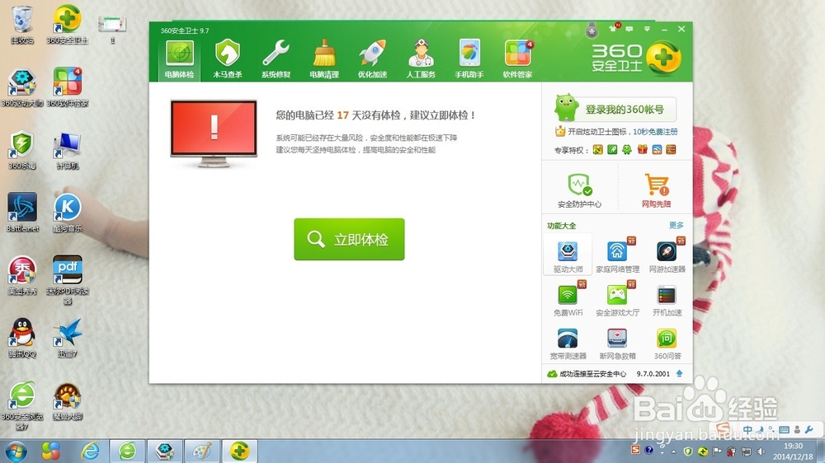Open the 网购先赔 shopping cart icon
The height and width of the screenshot is (463, 825).
656,190
